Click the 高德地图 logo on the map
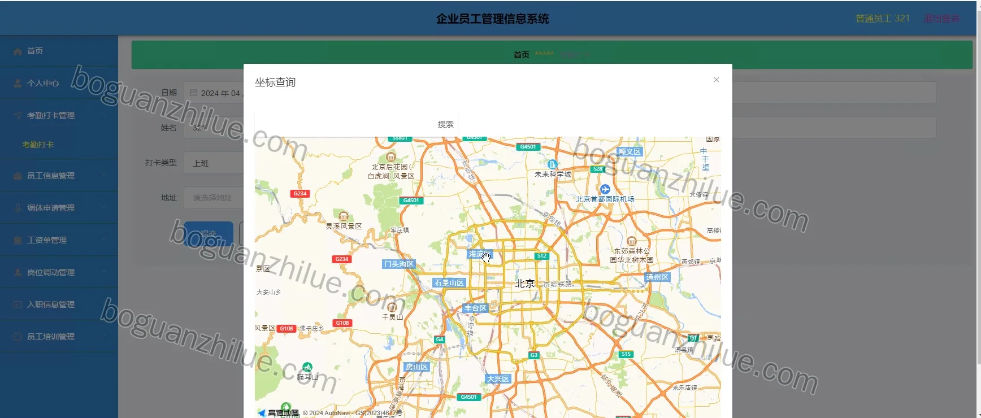This screenshot has height=418, width=981. click(x=278, y=413)
